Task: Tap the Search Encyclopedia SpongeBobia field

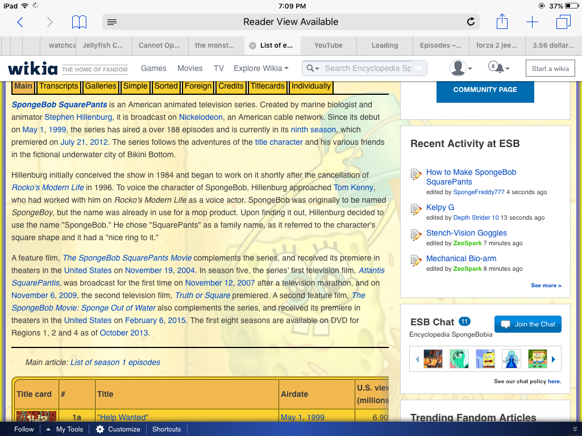Action: (367, 68)
